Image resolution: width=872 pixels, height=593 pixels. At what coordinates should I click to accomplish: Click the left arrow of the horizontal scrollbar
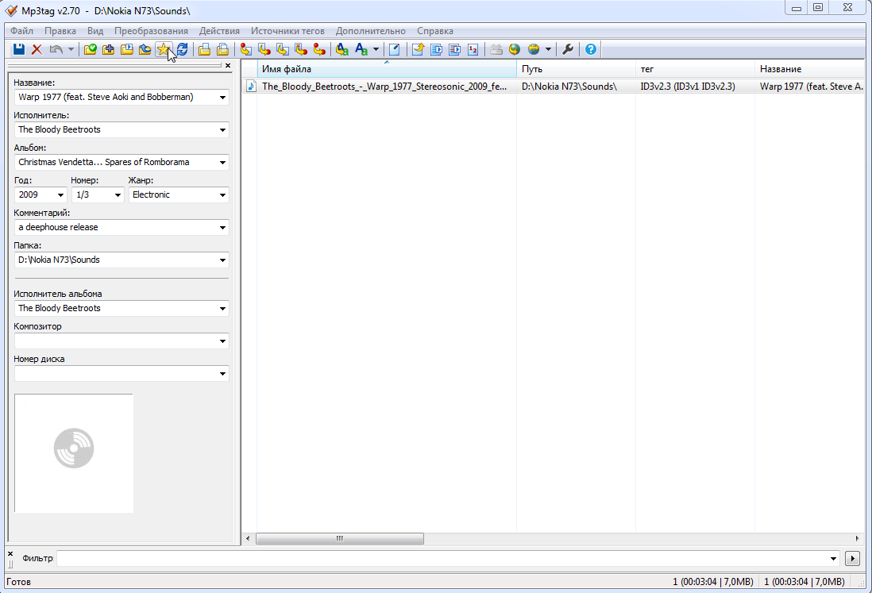[248, 538]
